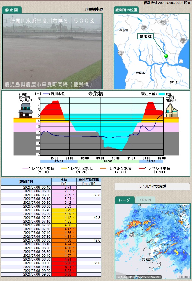The width and height of the screenshot is (192, 281).
Task: Click the 垂水市 label on location map
Action: click(x=124, y=31)
